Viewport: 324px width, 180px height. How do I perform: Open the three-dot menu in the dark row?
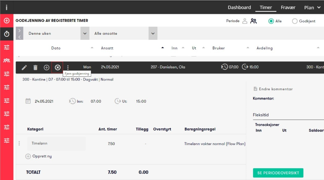(68, 67)
